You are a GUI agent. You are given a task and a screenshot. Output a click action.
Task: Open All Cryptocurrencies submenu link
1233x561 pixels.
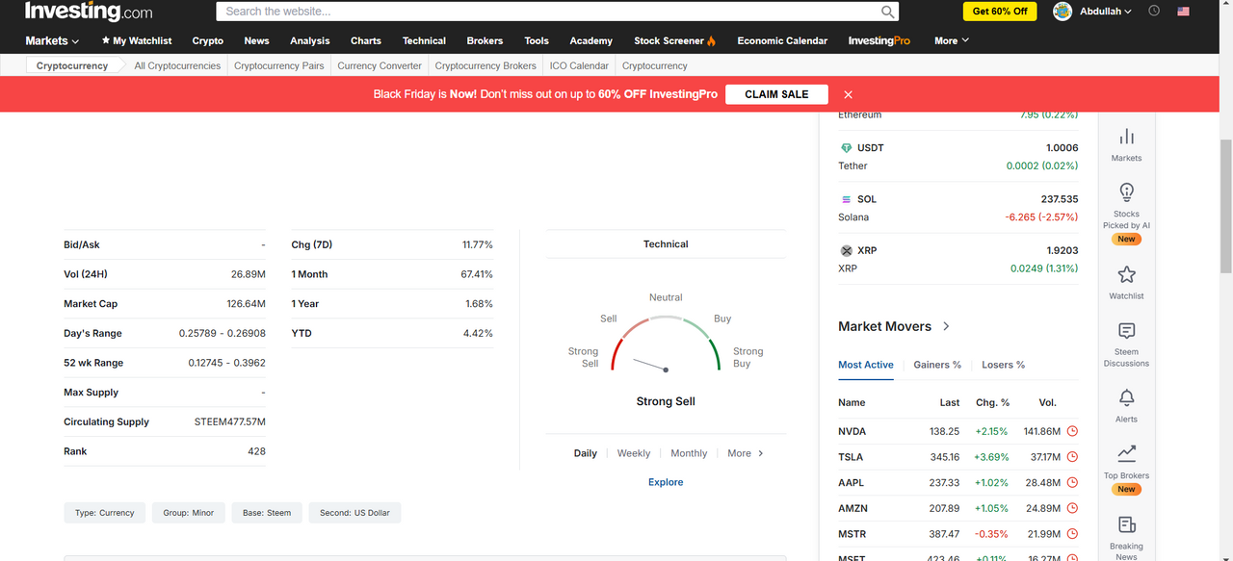[177, 65]
